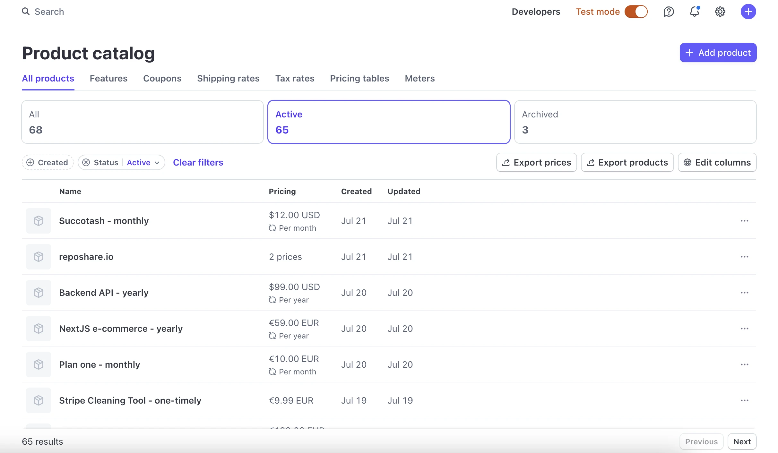Click product box icon for Backend API - yearly
This screenshot has width=778, height=453.
coord(39,293)
